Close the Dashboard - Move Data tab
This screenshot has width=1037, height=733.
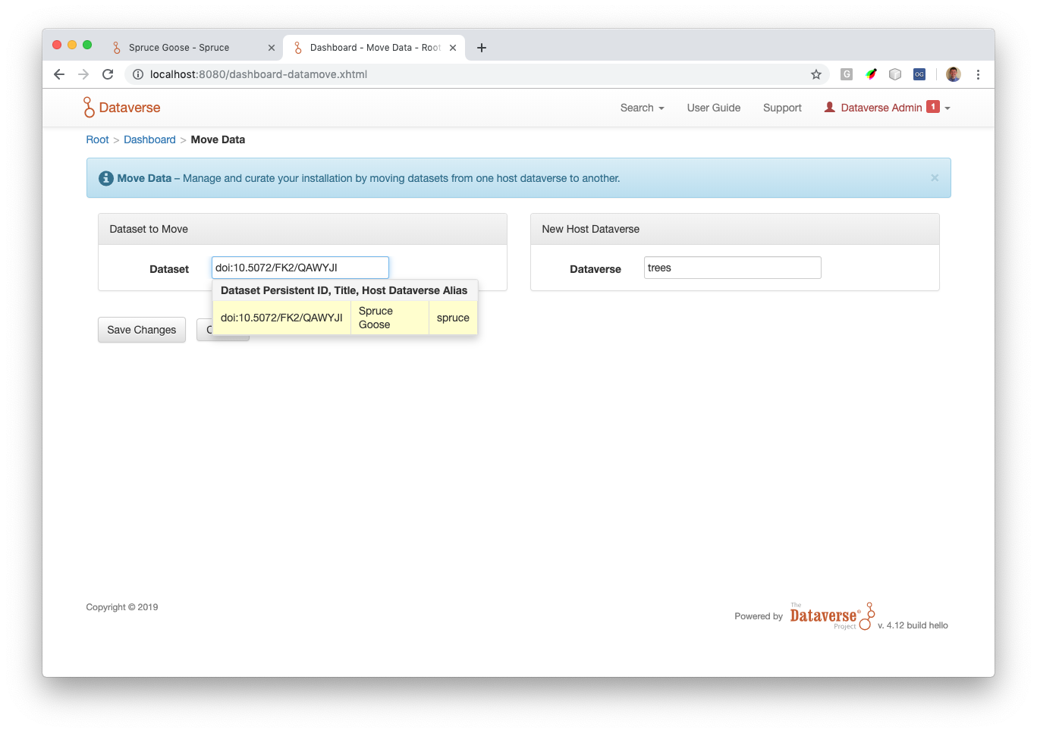click(x=453, y=48)
